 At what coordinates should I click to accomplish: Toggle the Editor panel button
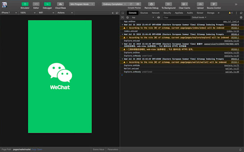pos(36,4)
